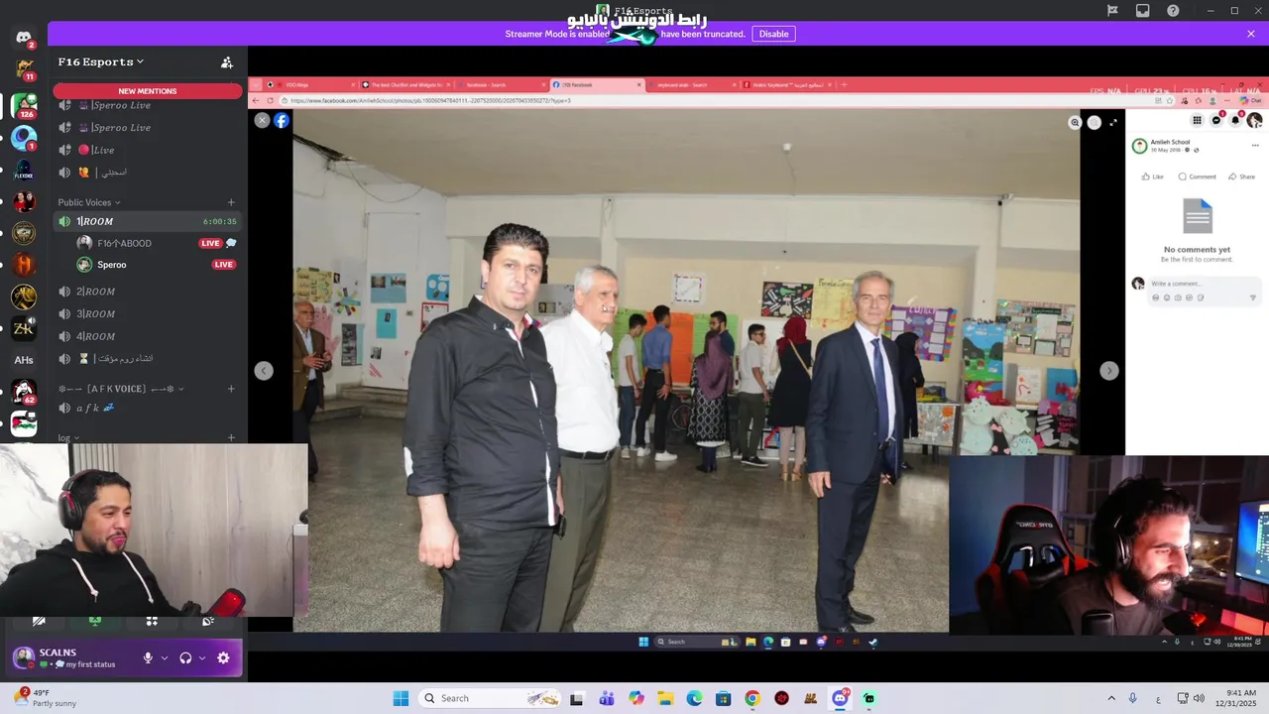1269x714 pixels.
Task: Disable Streamer Mode via banner button
Action: click(773, 34)
